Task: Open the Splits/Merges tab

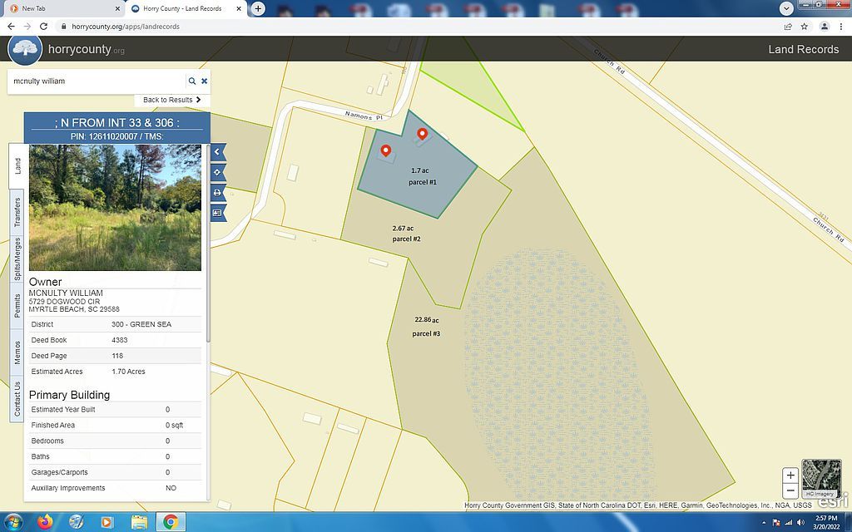Action: (17, 259)
